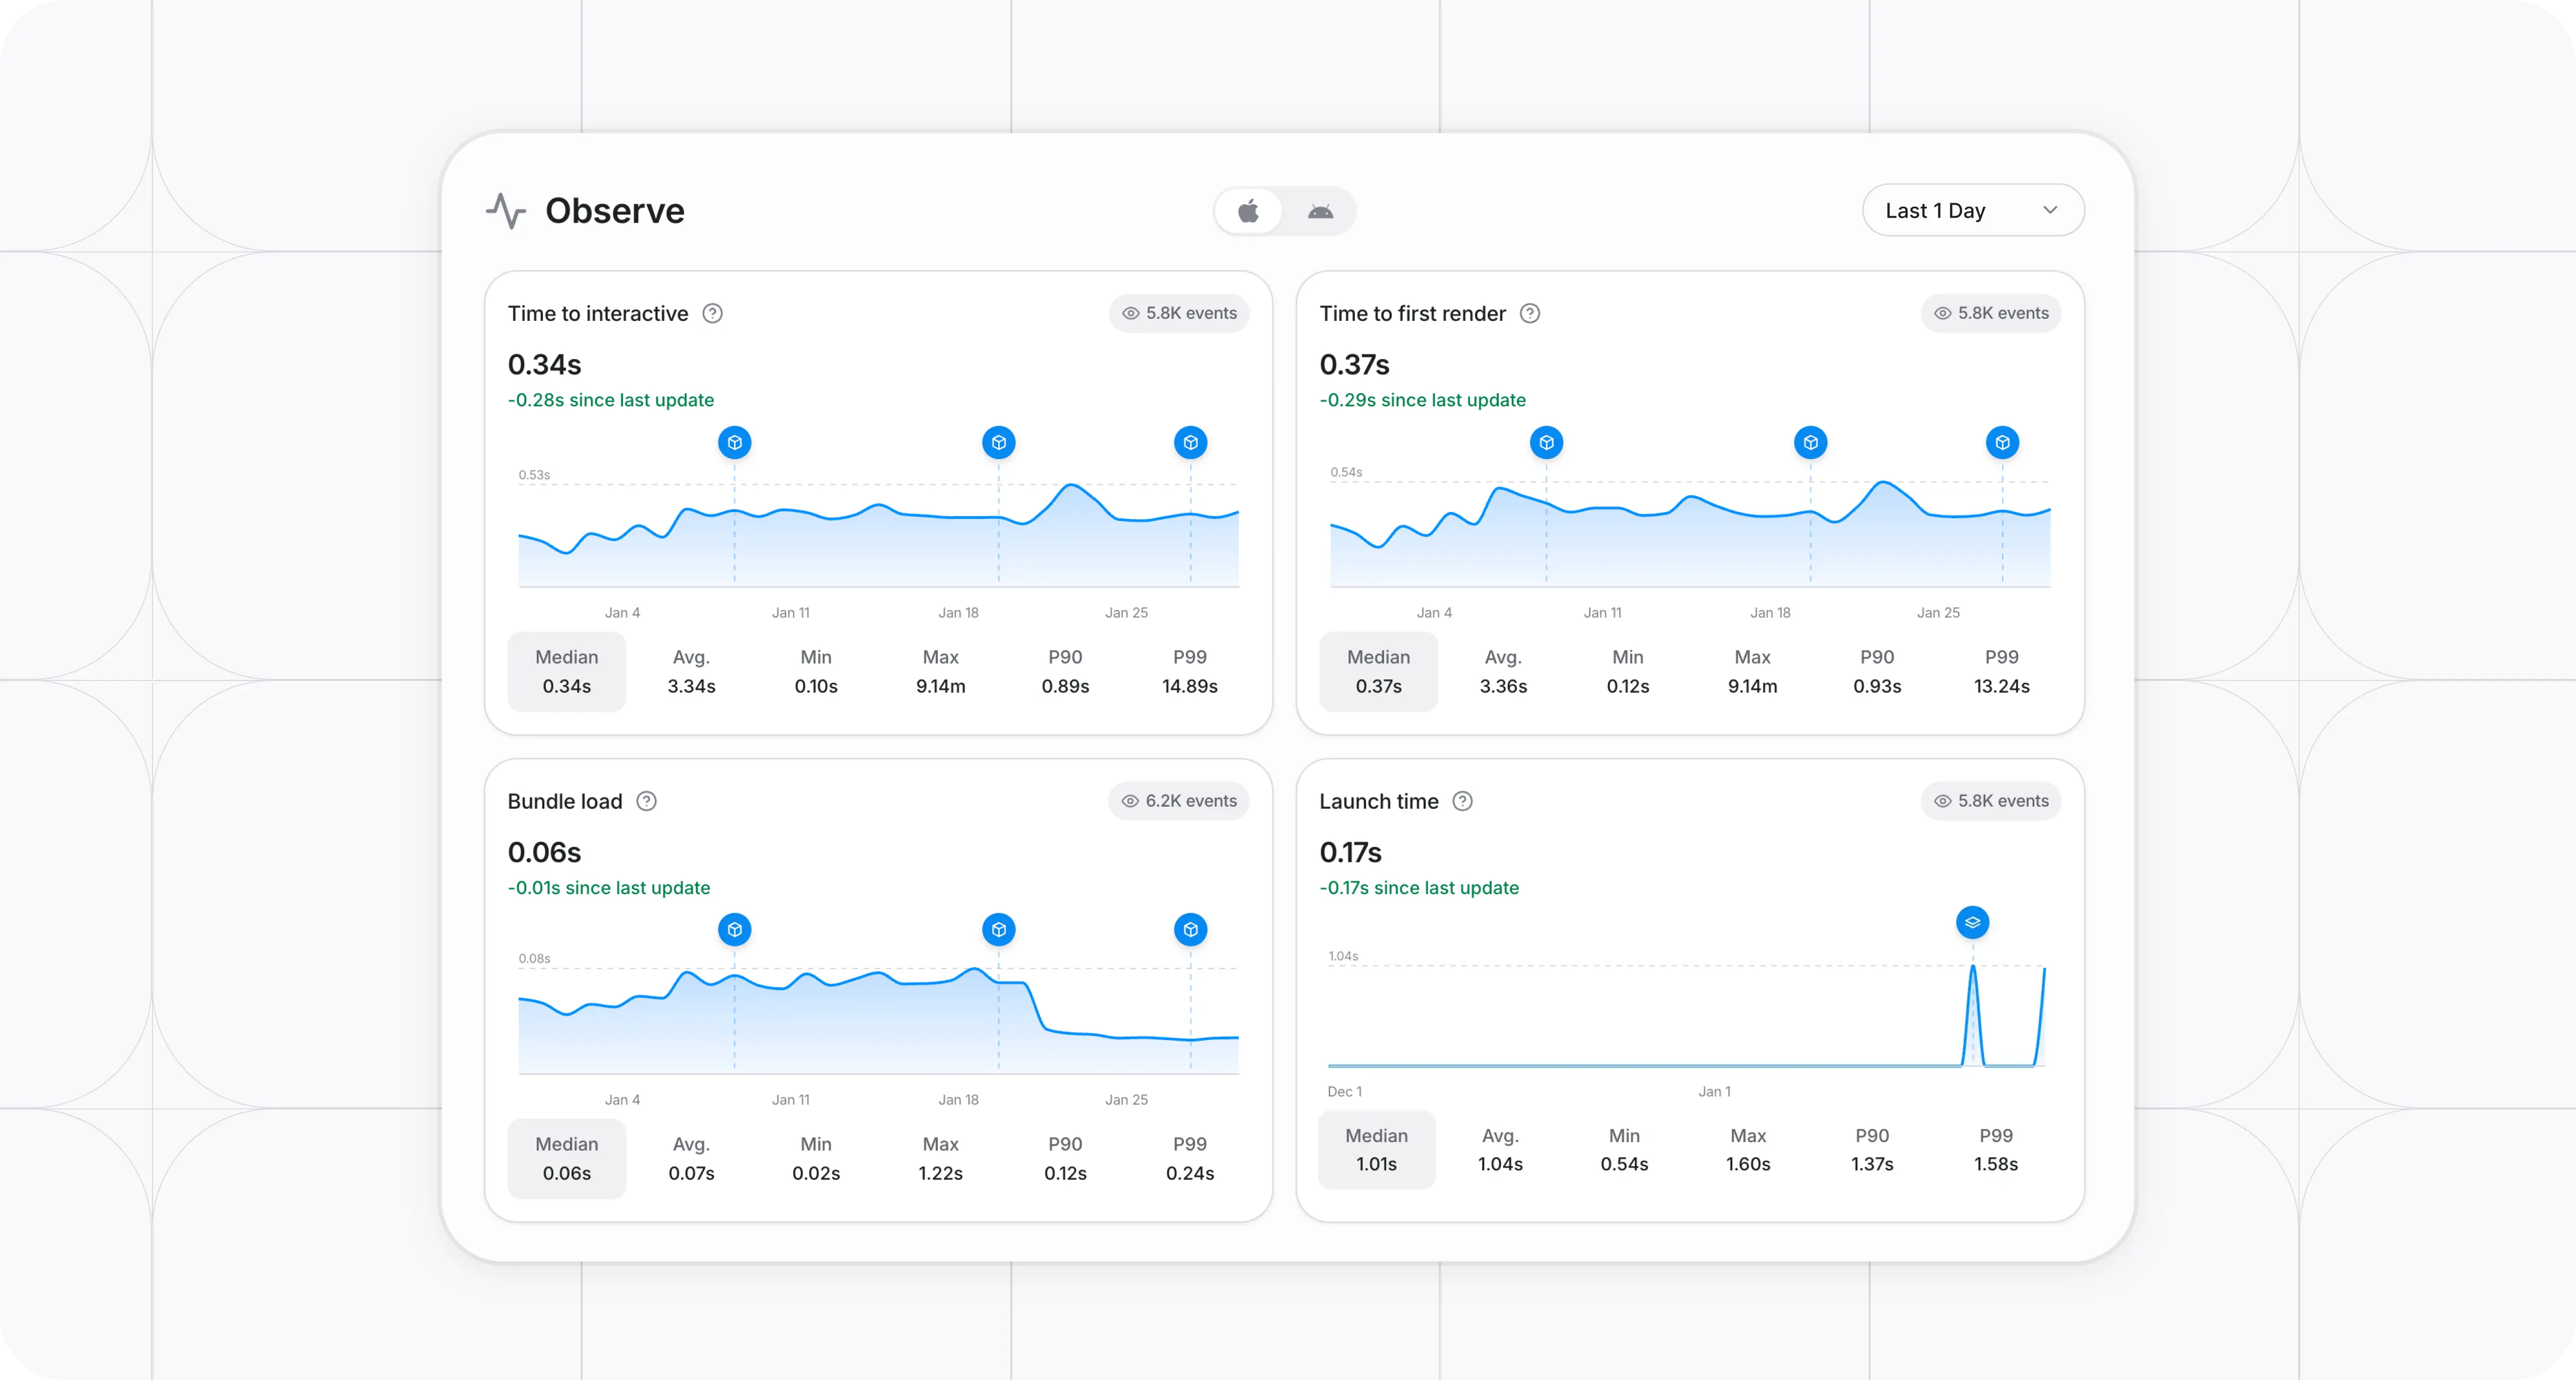Click eye icon in Launch time events badge

pyautogui.click(x=1942, y=802)
